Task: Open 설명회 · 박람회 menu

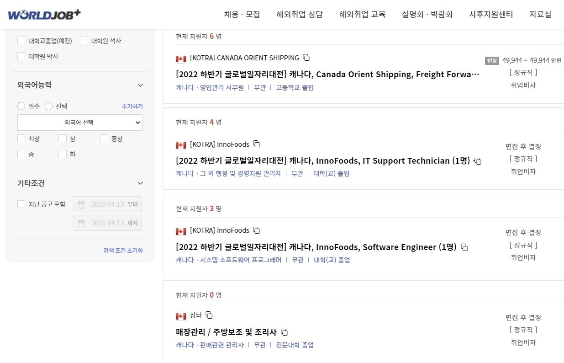Action: (x=427, y=14)
